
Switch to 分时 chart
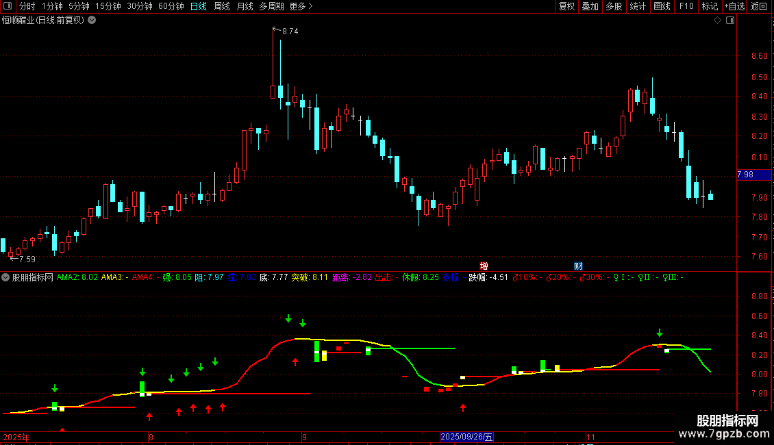pyautogui.click(x=27, y=6)
